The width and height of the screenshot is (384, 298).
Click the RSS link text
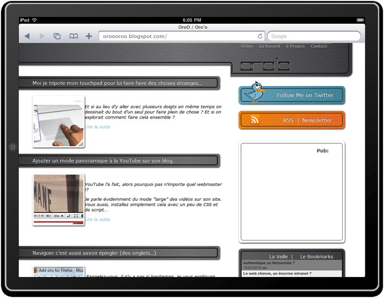(288, 120)
